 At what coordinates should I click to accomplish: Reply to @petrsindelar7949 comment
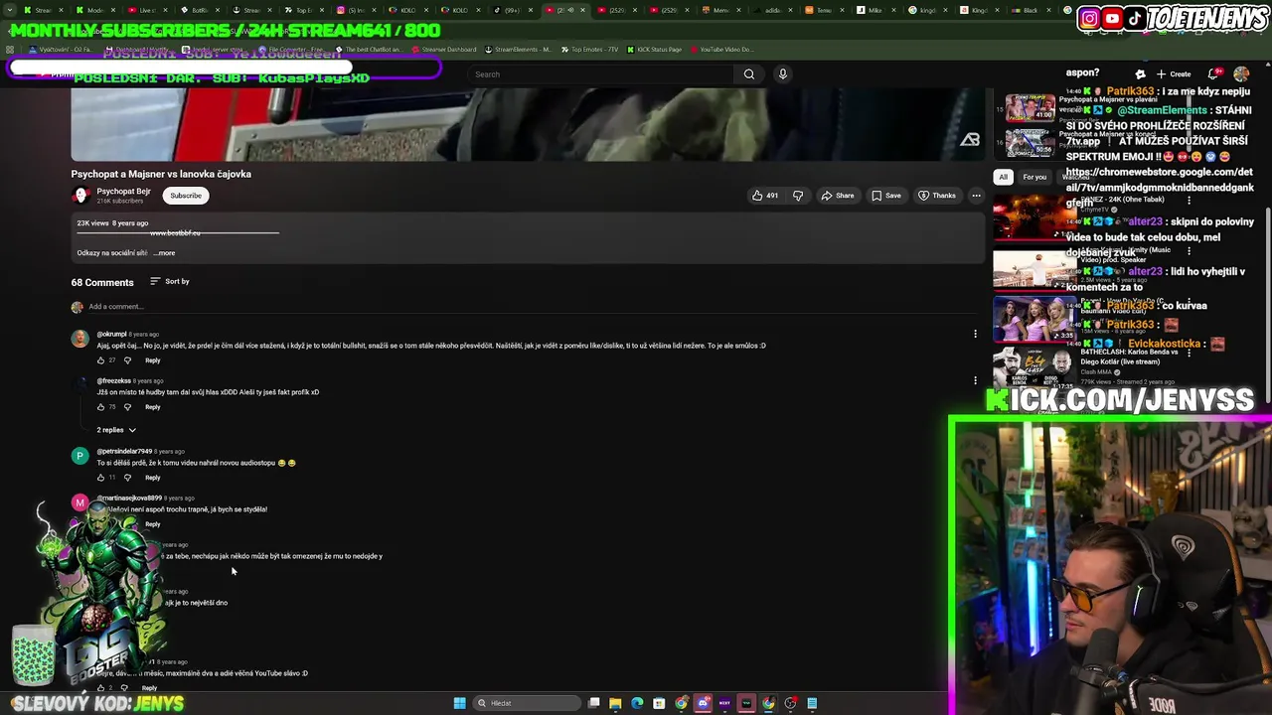[x=152, y=478]
